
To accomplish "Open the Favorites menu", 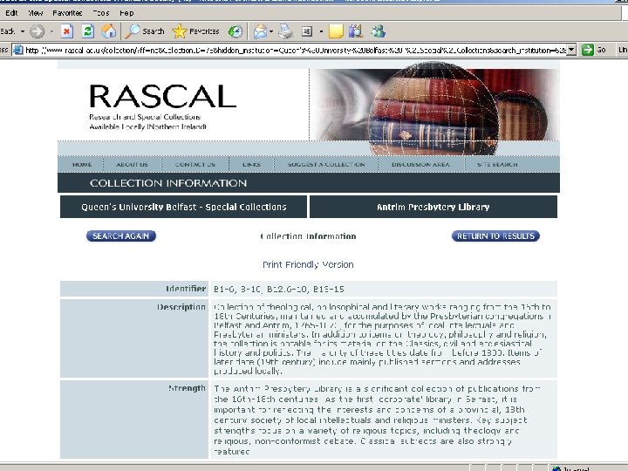I will click(x=67, y=13).
